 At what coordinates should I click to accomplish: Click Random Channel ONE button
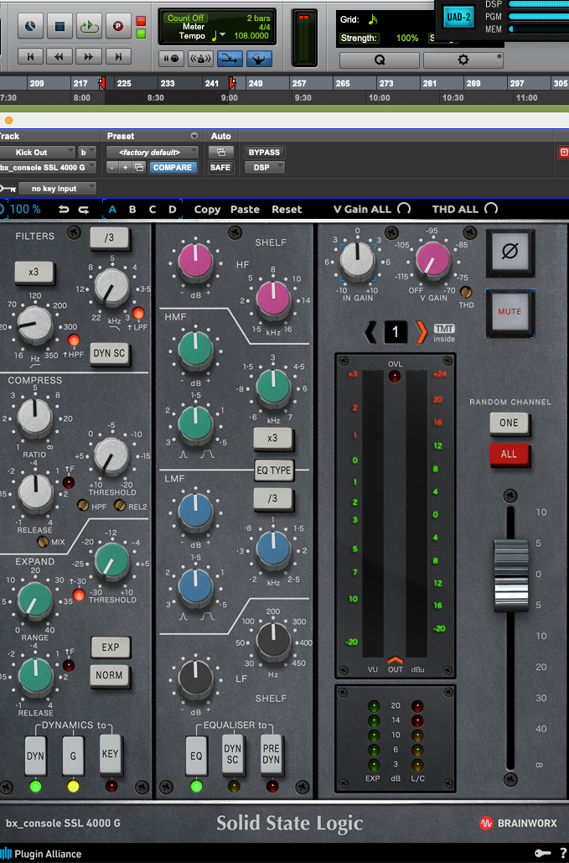(509, 423)
